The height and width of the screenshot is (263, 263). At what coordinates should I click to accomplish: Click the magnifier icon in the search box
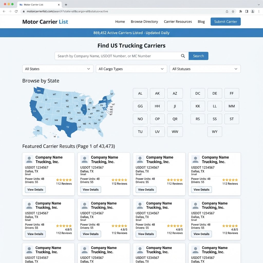tap(183, 56)
